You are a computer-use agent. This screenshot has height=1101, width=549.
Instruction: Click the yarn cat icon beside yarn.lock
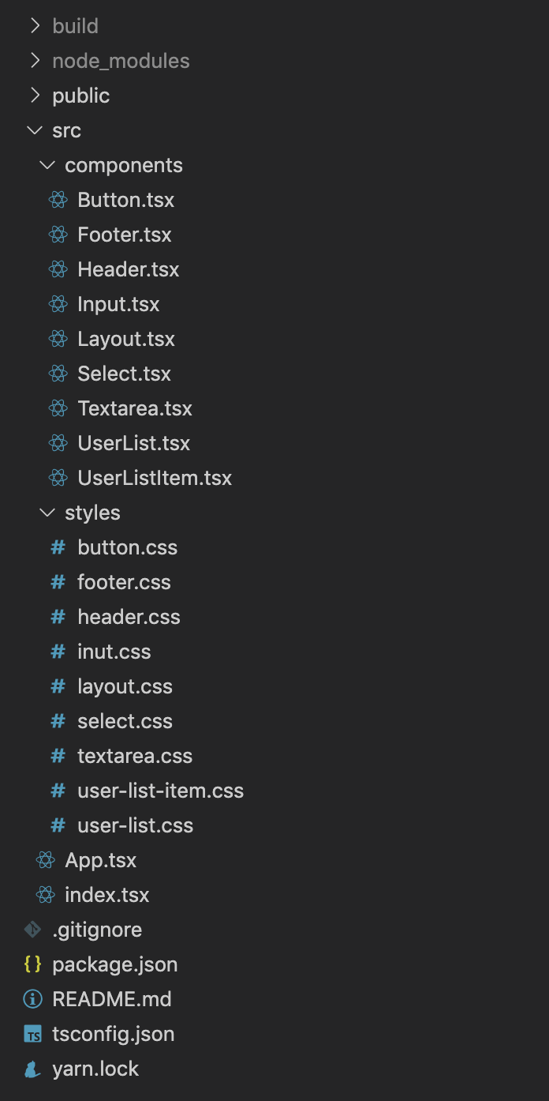click(x=32, y=1069)
